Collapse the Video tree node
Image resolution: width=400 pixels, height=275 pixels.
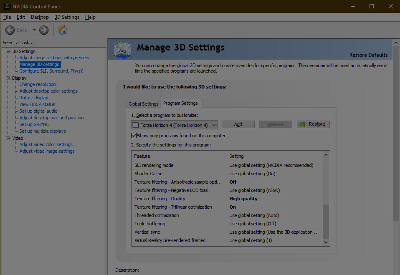[x=8, y=138]
